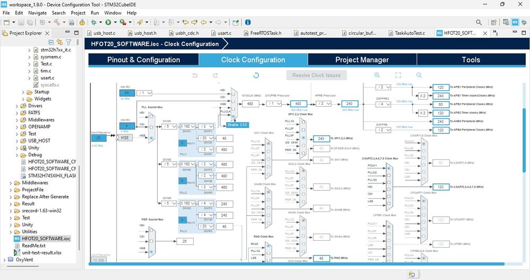Click the Open Perspective icon
530x280 pixels.
[494, 22]
